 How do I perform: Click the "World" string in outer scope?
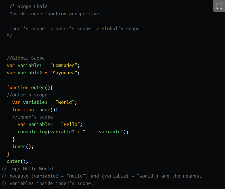click(65, 102)
